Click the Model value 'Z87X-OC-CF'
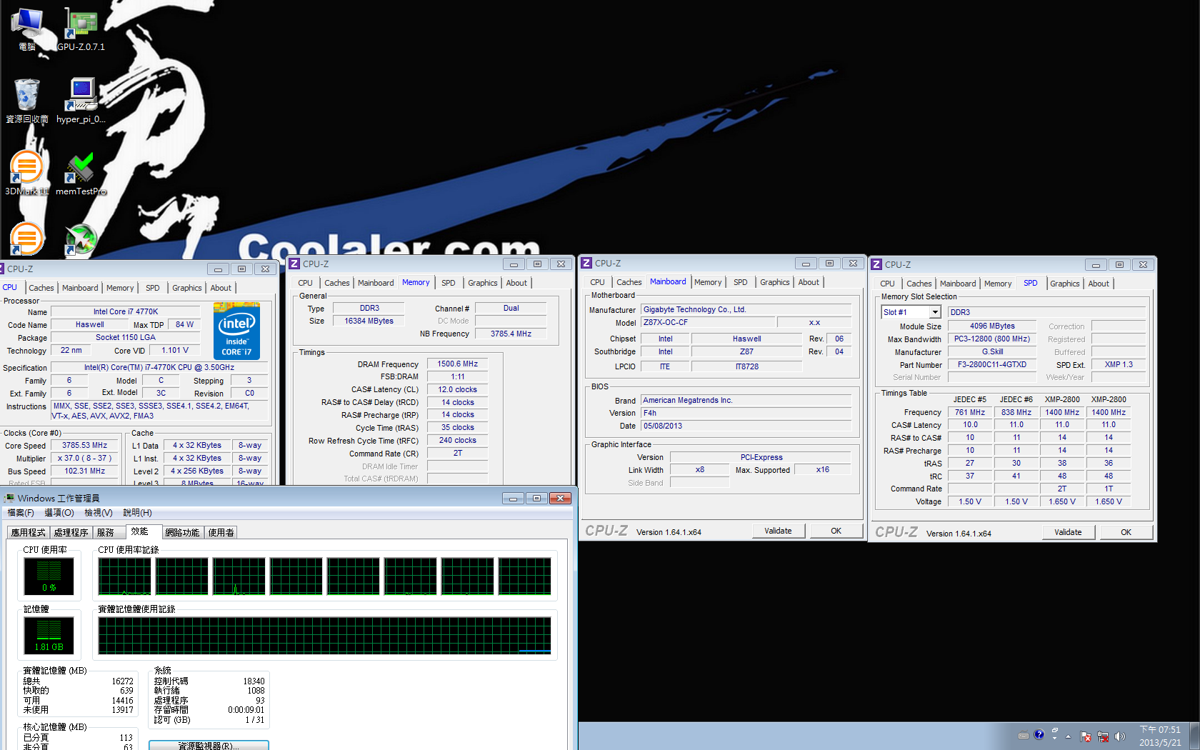The image size is (1200, 750). [707, 323]
